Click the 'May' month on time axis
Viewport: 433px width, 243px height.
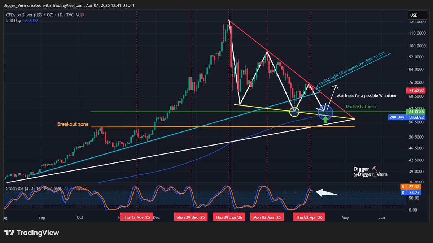tap(345, 218)
